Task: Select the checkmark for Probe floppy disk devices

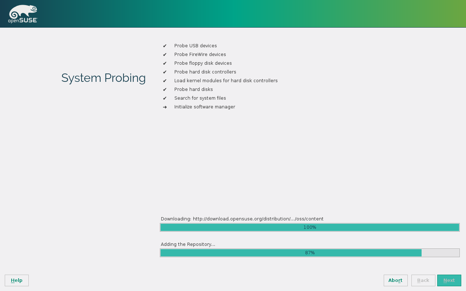Action: (165, 63)
